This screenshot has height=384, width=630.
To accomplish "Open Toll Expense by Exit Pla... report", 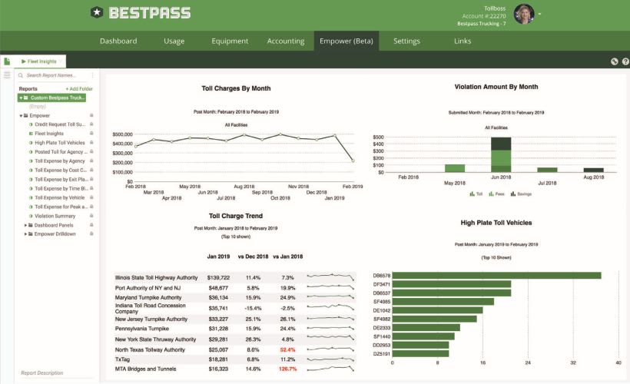I will pyautogui.click(x=61, y=180).
